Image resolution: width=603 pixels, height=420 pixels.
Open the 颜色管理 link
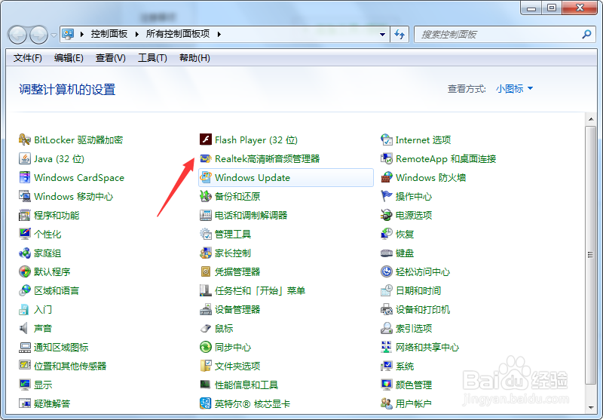(414, 385)
